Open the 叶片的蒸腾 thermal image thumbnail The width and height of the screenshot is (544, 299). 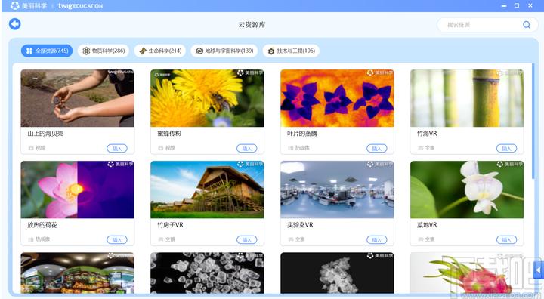click(x=337, y=98)
